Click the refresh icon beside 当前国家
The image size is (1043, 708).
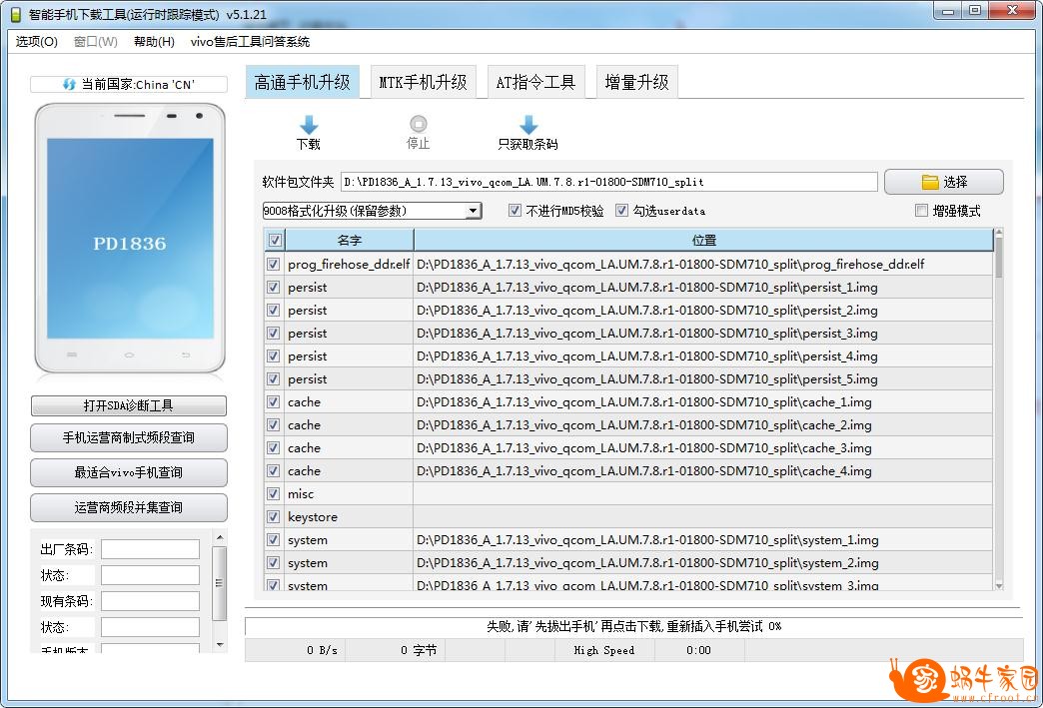[69, 85]
